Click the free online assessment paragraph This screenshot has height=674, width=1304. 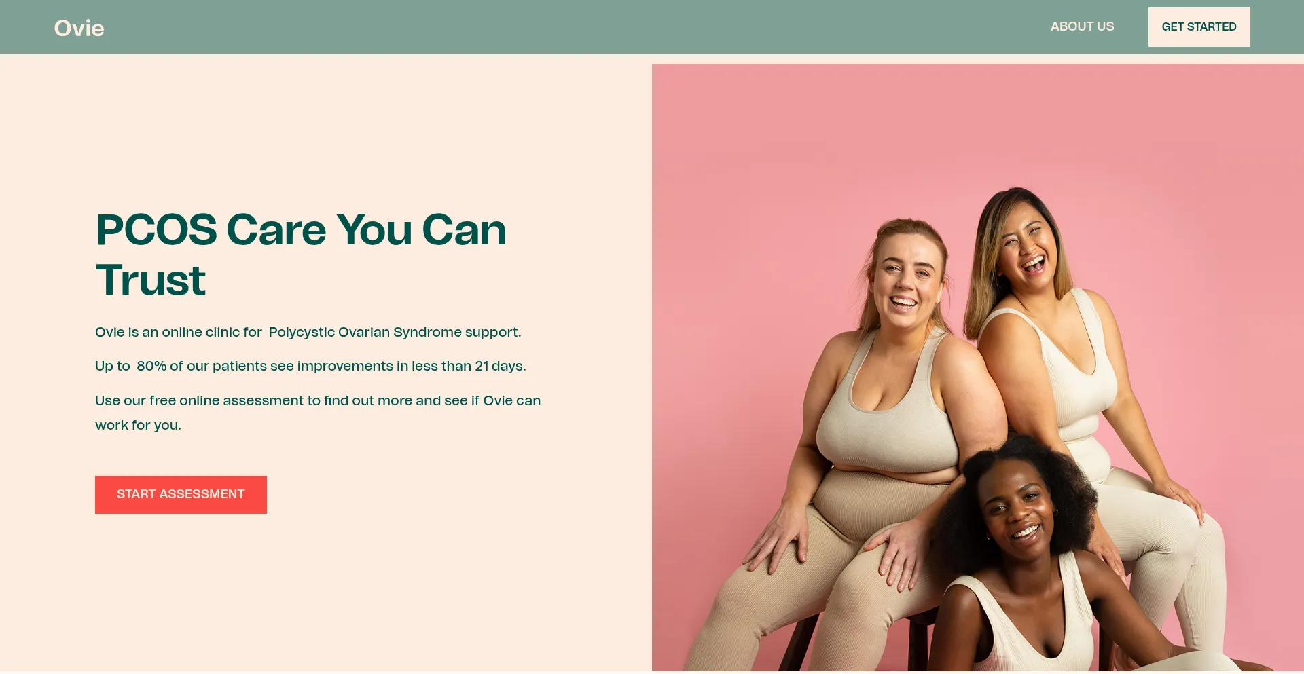318,413
